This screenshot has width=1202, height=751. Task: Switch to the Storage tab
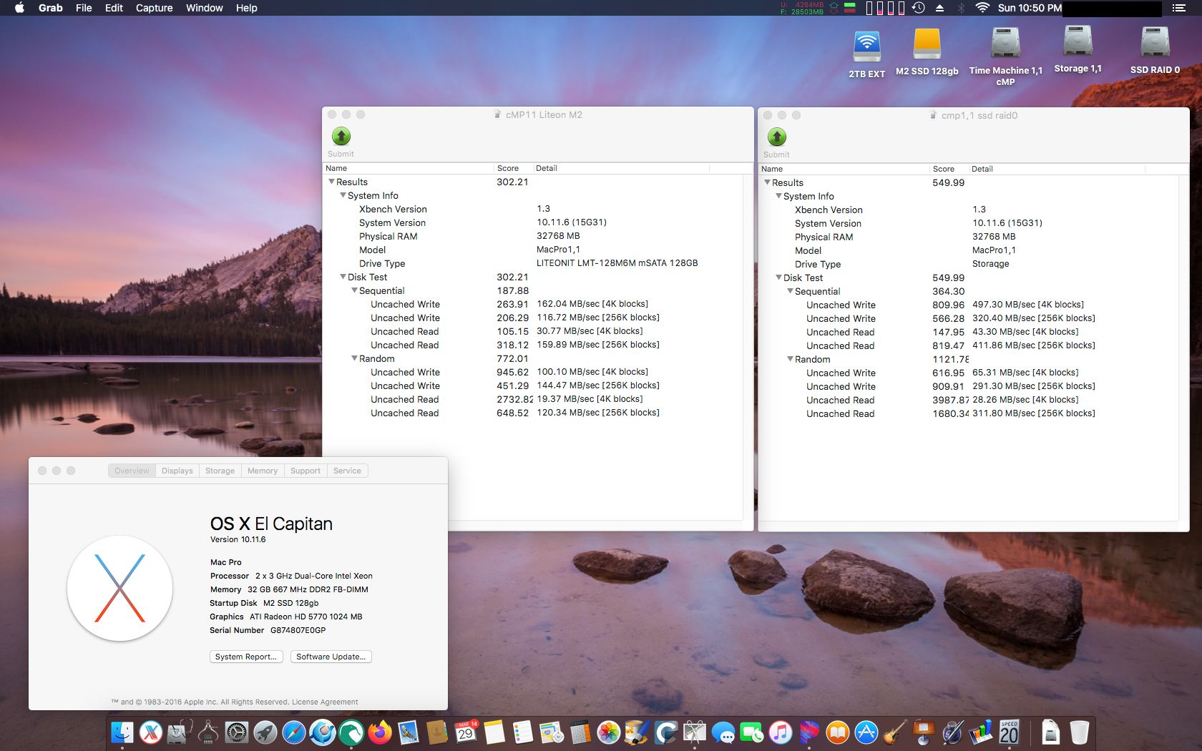coord(220,471)
